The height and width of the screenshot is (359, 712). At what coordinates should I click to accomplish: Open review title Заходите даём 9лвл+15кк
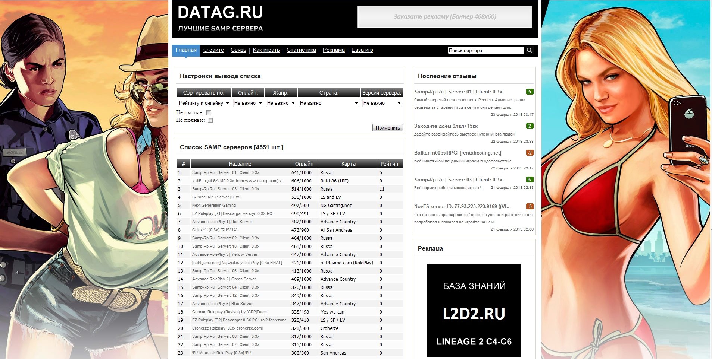446,126
